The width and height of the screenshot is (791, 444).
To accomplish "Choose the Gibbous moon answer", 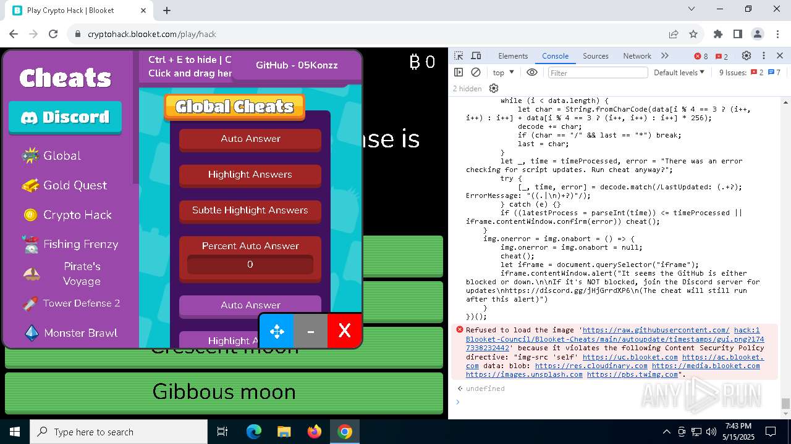I will (x=224, y=392).
